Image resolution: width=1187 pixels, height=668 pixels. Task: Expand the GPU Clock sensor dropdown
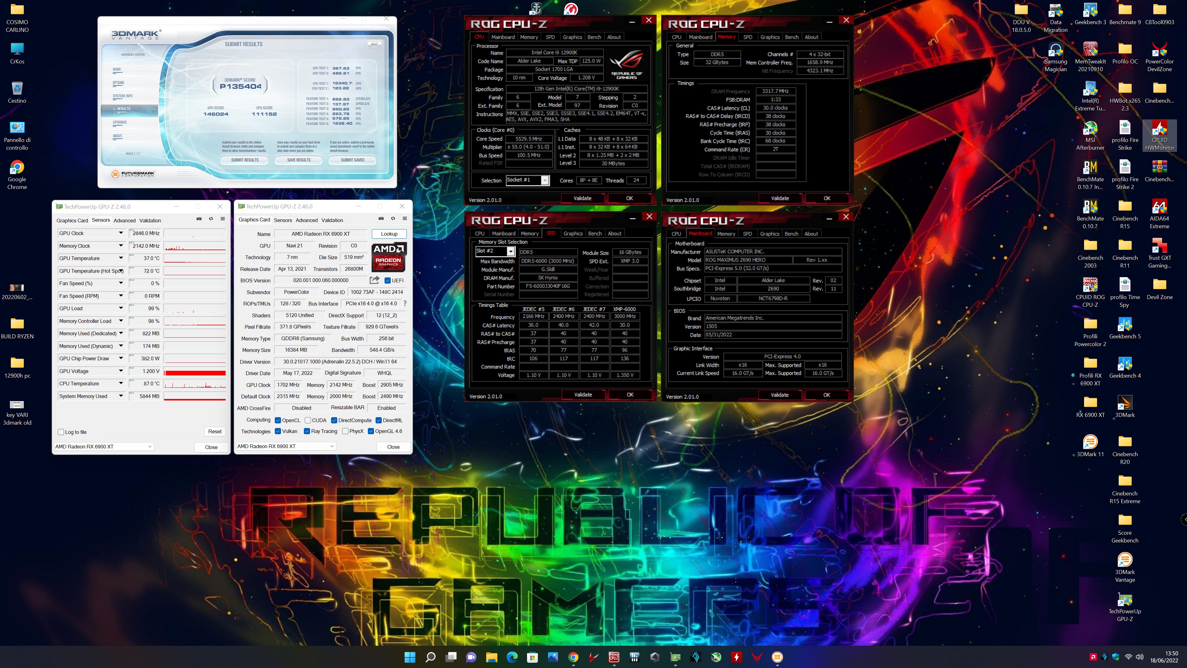[x=121, y=233]
